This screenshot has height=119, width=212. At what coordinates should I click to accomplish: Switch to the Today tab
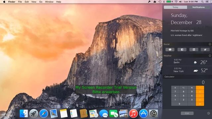[x=175, y=7]
